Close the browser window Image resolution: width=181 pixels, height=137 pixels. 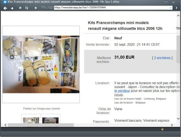173,2
